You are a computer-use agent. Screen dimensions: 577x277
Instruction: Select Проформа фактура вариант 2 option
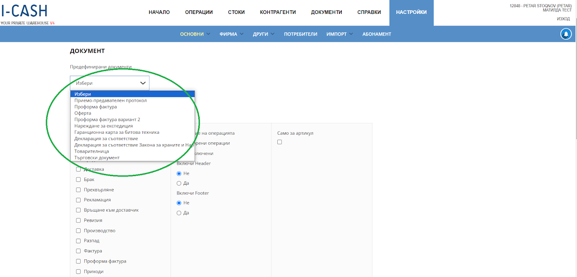(x=133, y=120)
